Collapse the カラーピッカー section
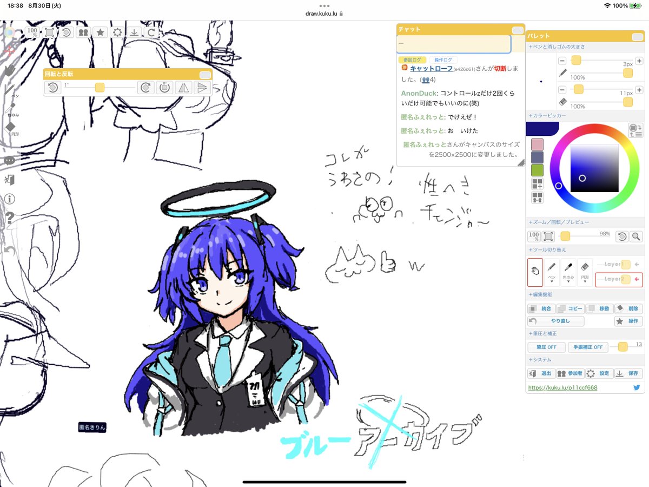Screen dimensions: 649x487 point(547,115)
